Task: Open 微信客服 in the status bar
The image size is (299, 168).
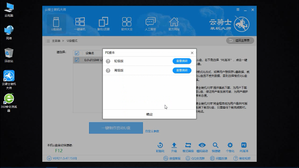Action: [172, 158]
